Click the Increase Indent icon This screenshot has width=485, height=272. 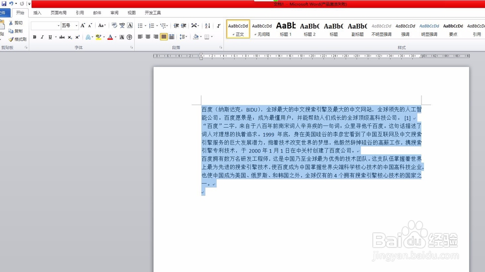(184, 26)
